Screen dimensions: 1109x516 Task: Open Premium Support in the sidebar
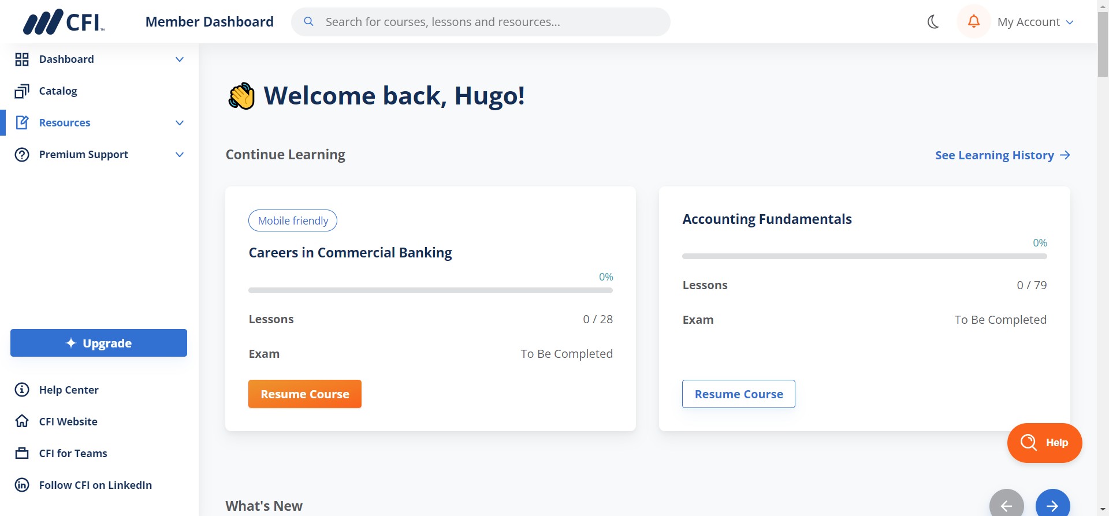click(84, 155)
